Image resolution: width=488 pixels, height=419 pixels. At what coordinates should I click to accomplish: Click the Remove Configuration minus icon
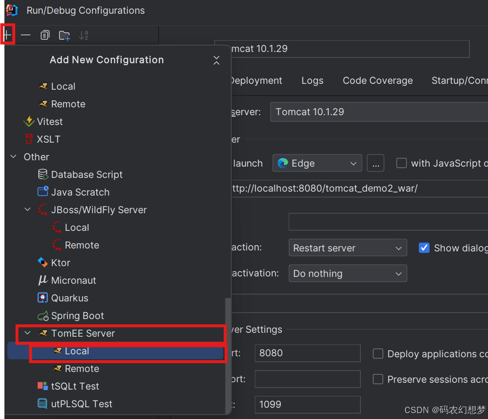(26, 35)
